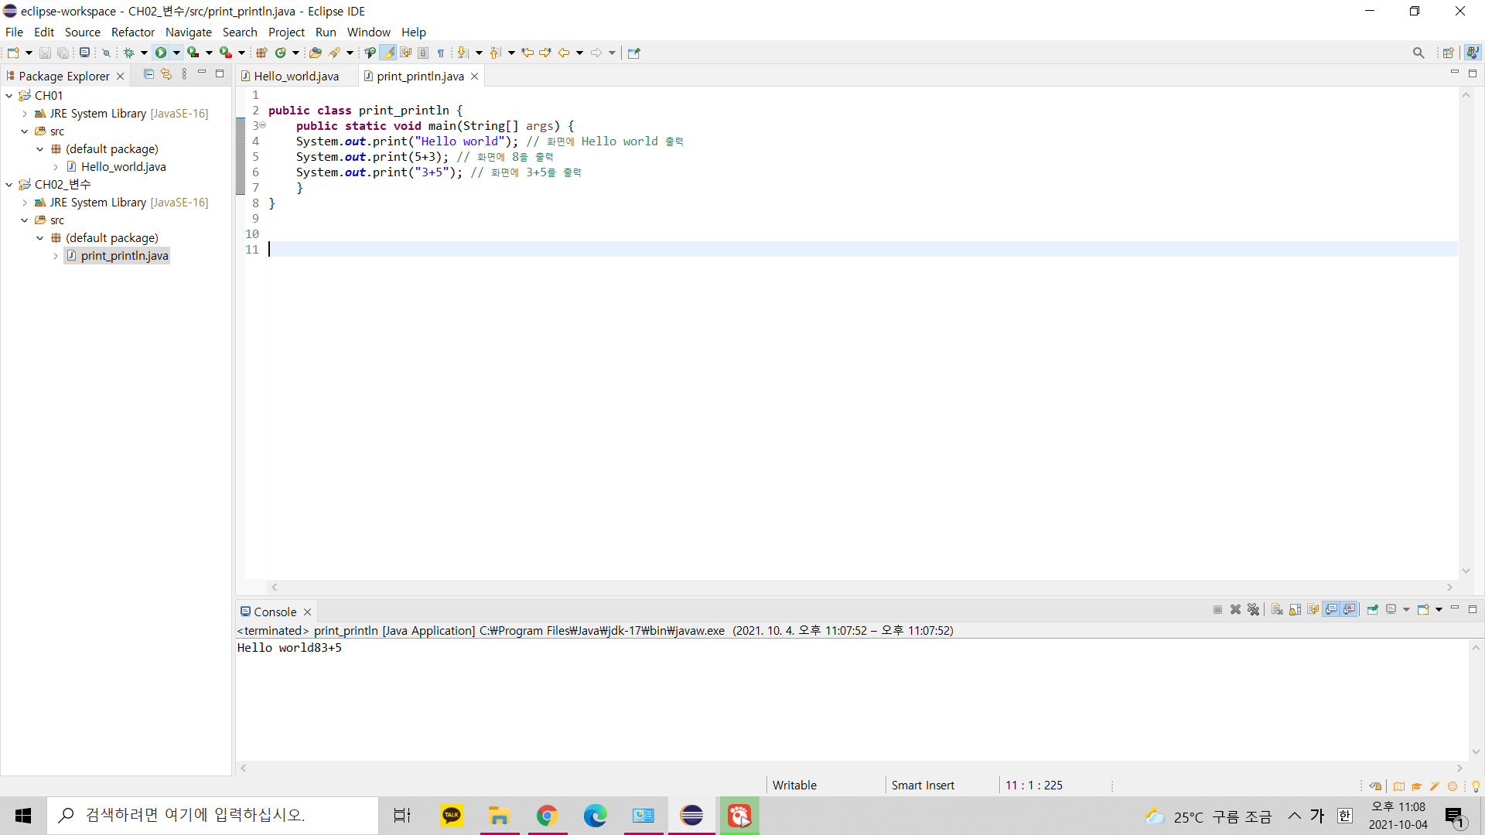Click the Open Type icon
1485x835 pixels.
pyautogui.click(x=315, y=53)
